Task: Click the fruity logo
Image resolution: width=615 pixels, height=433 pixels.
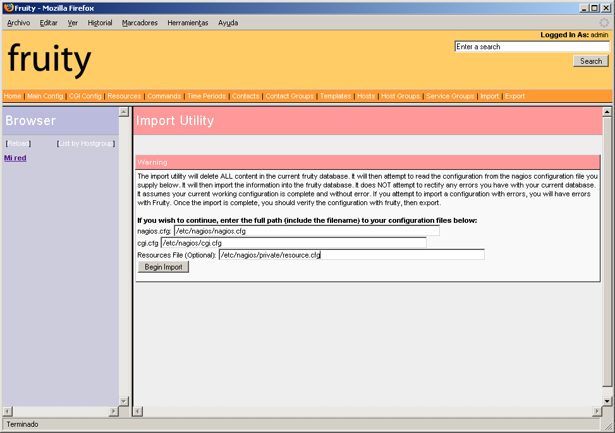Action: [49, 59]
